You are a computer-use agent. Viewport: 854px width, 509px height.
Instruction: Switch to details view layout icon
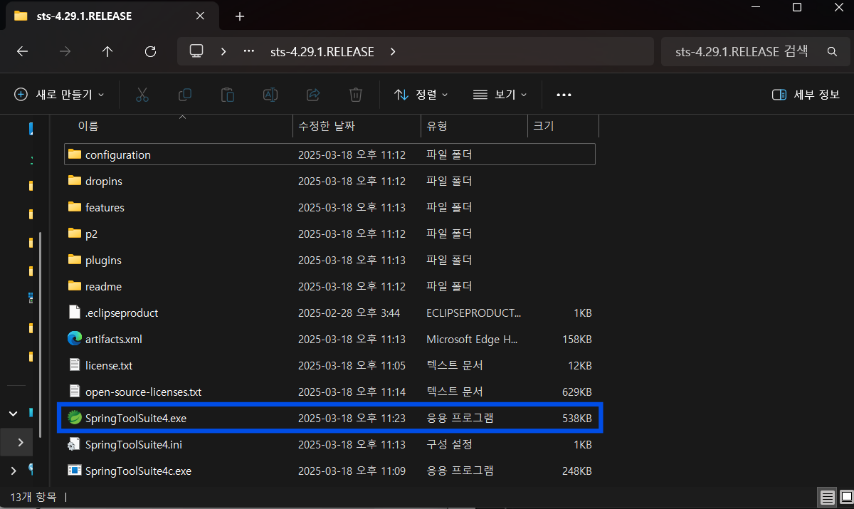pos(827,497)
